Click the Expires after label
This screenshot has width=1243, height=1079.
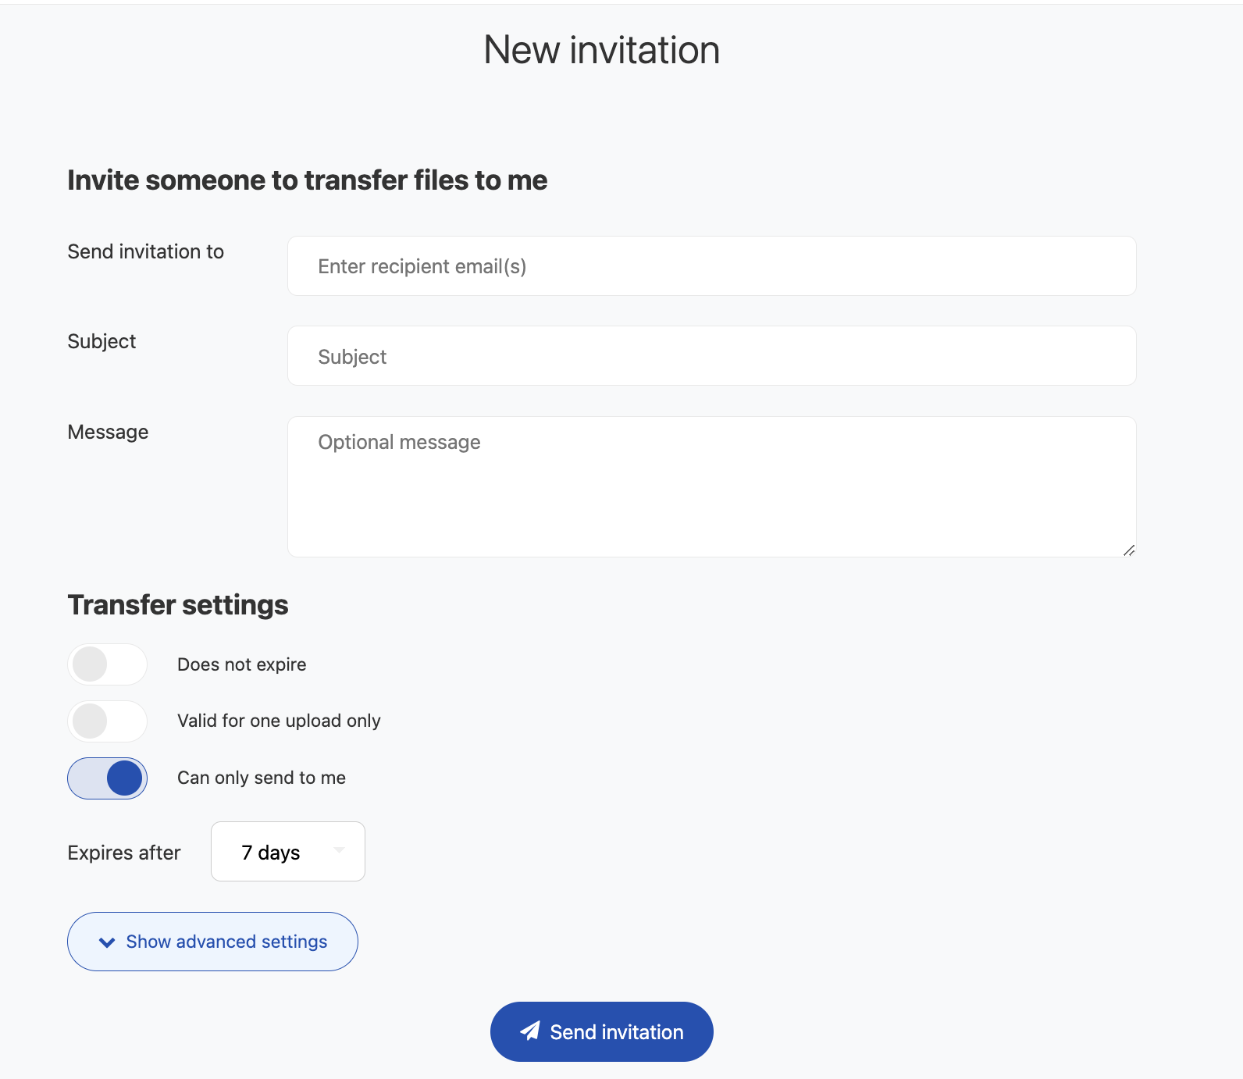click(x=124, y=853)
